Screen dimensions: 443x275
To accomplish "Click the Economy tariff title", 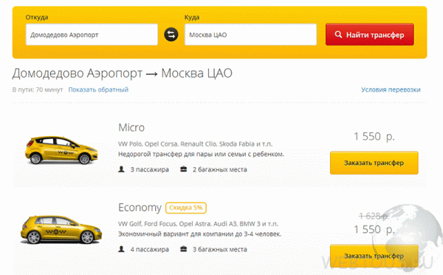I will pyautogui.click(x=140, y=208).
